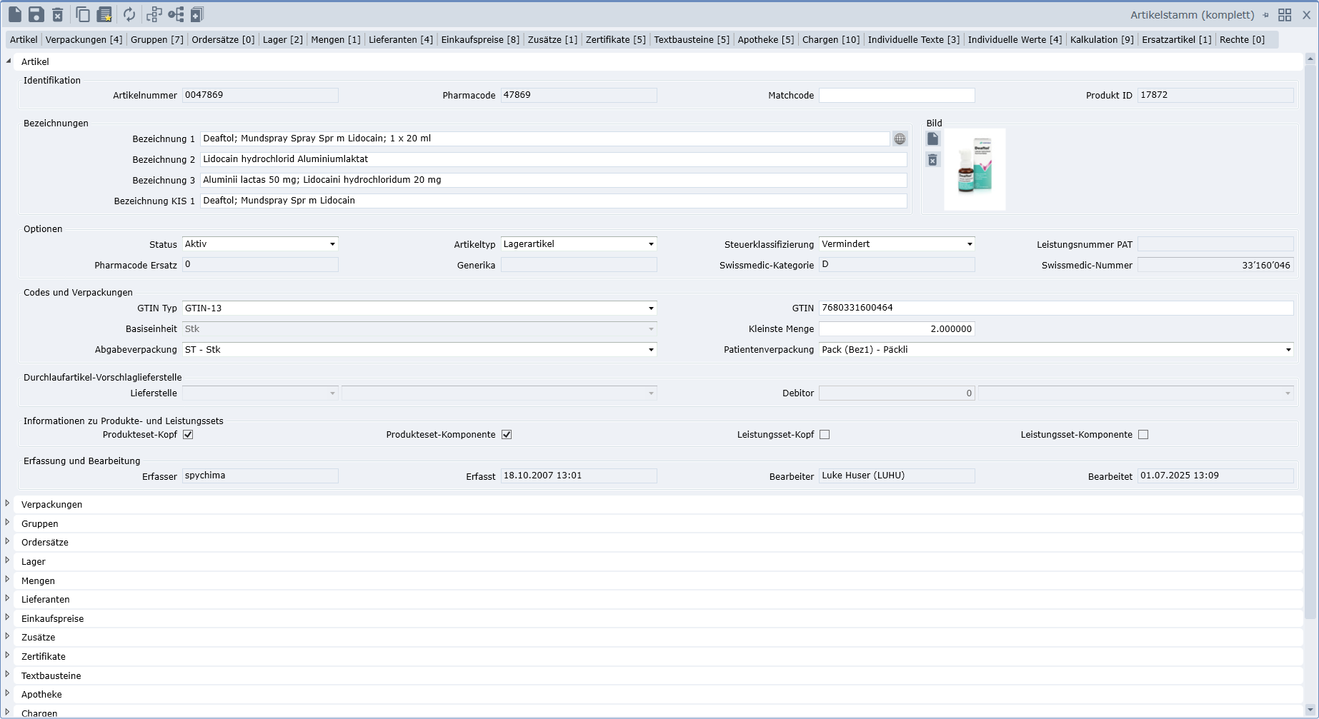The width and height of the screenshot is (1319, 719).
Task: Toggle the Produkteset-Komponente checkbox
Action: (x=507, y=435)
